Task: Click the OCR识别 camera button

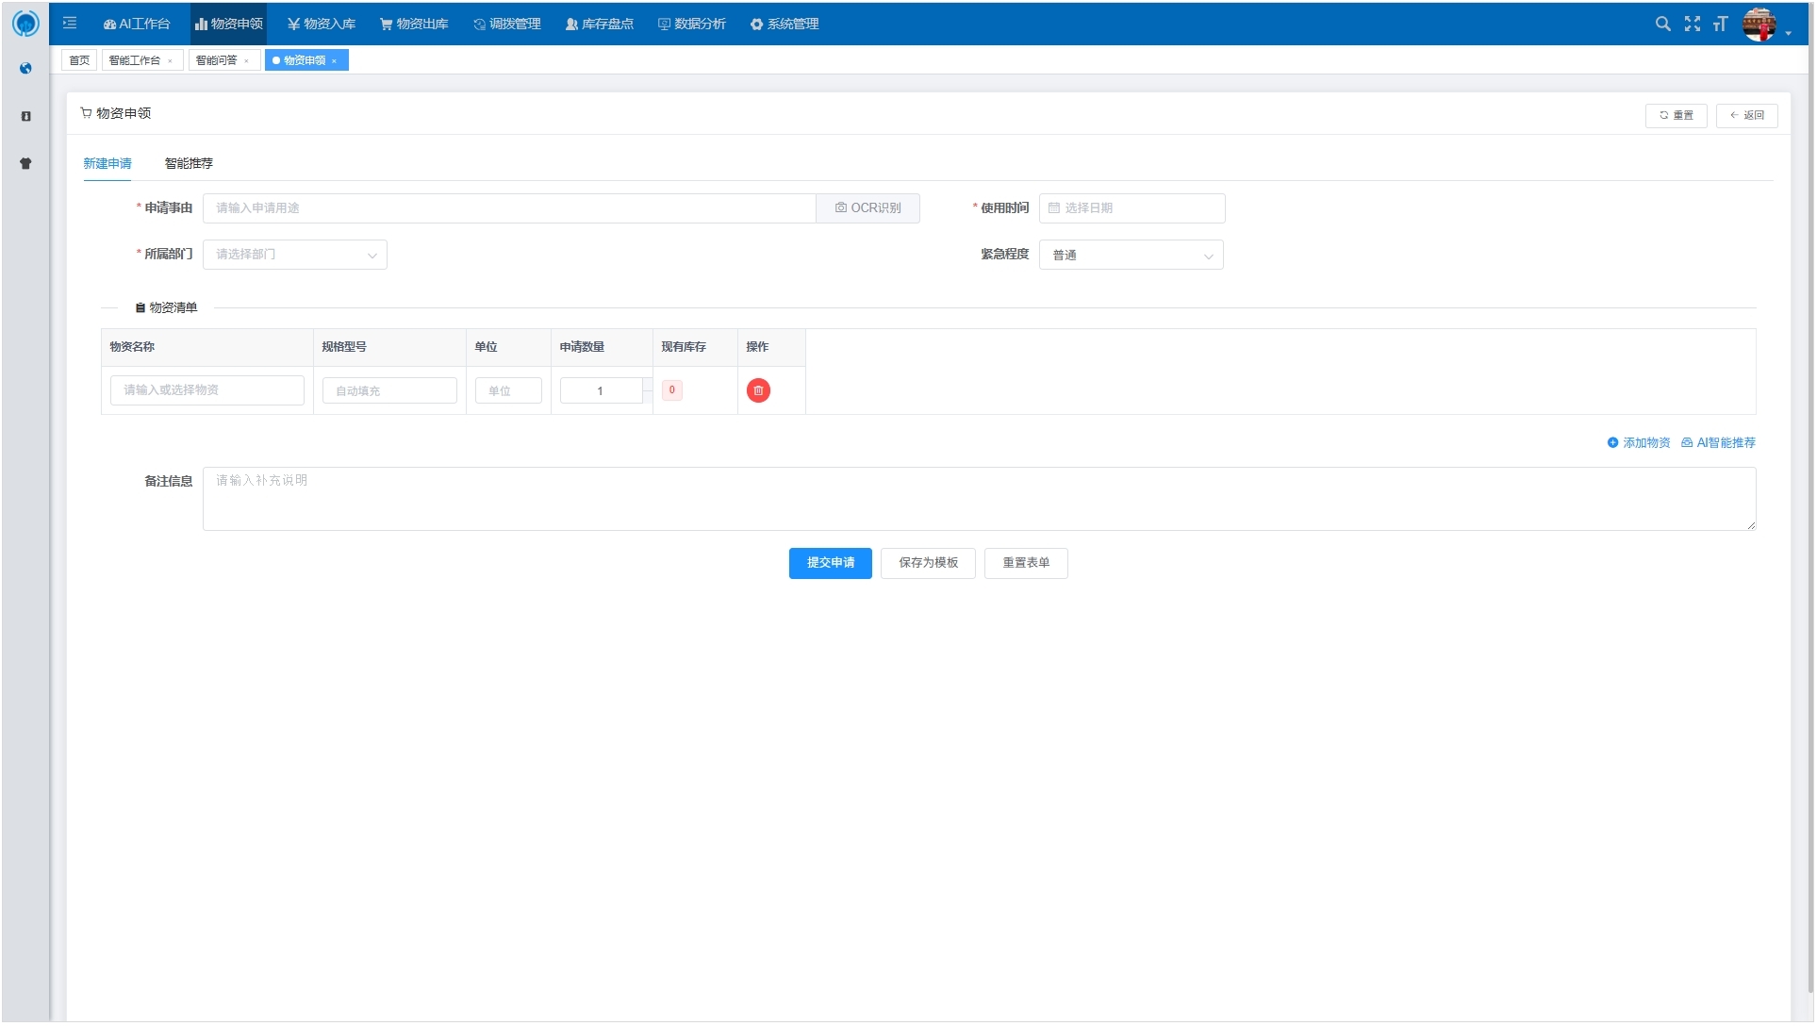Action: [867, 208]
